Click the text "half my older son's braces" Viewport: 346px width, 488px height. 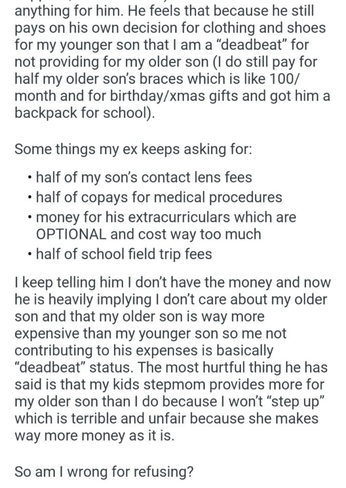coord(95,79)
